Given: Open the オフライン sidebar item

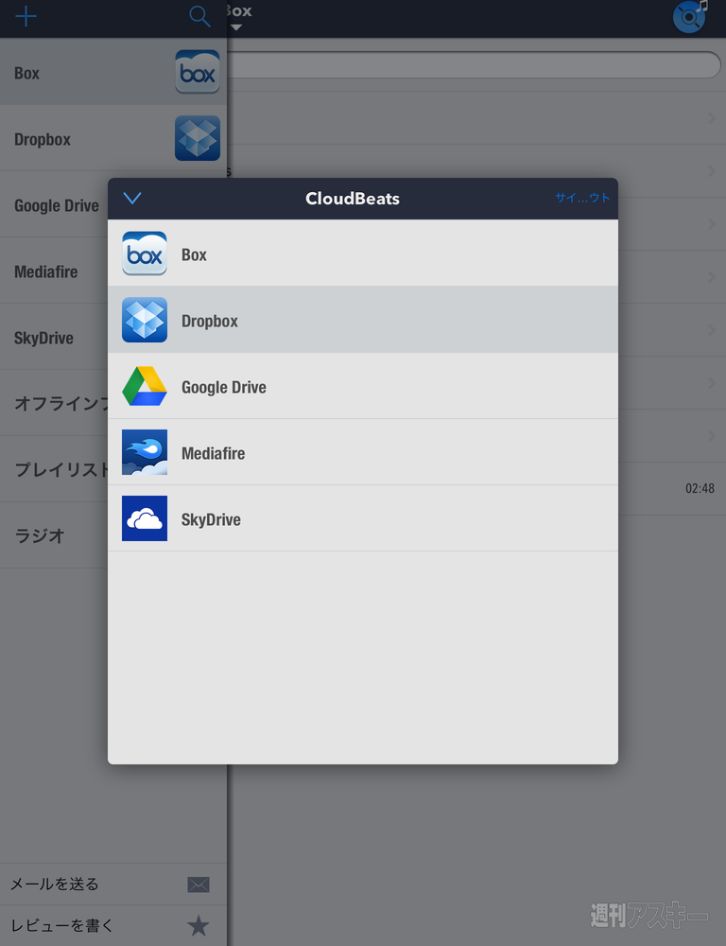Looking at the screenshot, I should pyautogui.click(x=54, y=404).
